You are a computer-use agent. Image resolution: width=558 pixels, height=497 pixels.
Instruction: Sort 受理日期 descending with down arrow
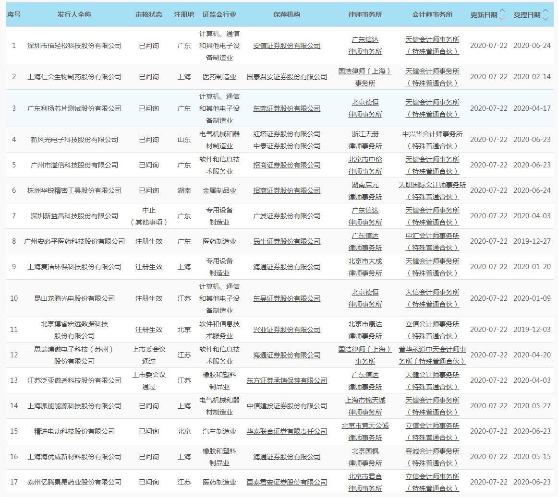click(545, 19)
